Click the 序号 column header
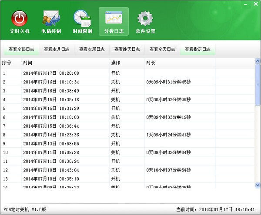This screenshot has width=261, height=215. (11, 63)
